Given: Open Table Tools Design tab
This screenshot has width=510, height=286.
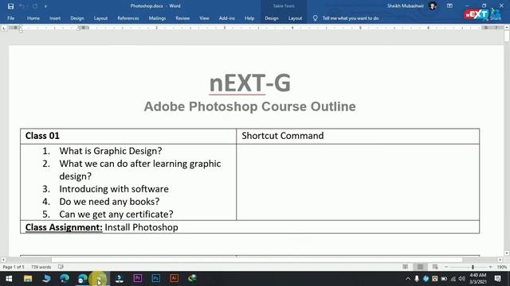Looking at the screenshot, I should 271,18.
